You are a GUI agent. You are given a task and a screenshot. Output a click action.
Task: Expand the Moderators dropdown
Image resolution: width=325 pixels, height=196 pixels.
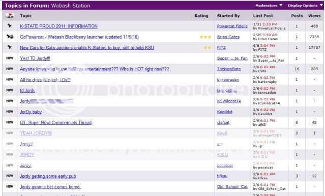[269, 6]
